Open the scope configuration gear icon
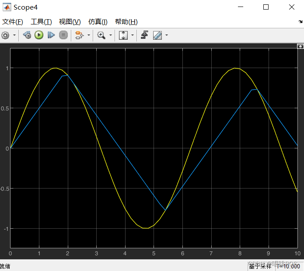 pyautogui.click(x=5, y=35)
